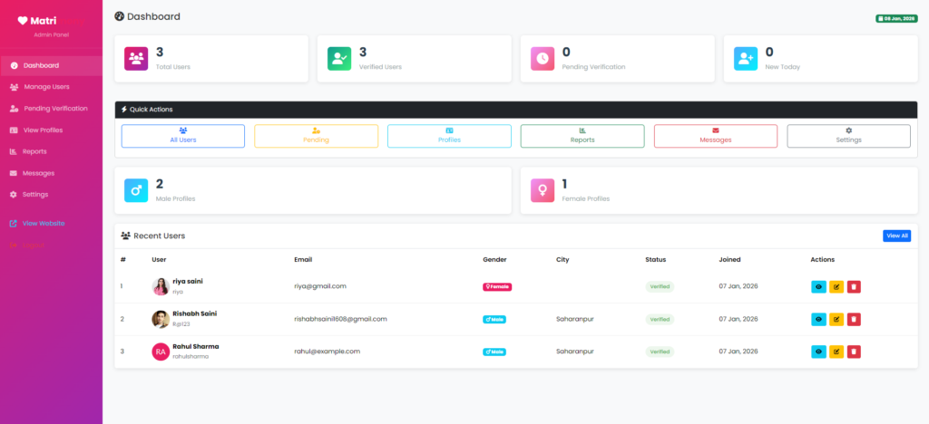Open Profiles quick action button
This screenshot has width=929, height=424.
(449, 136)
